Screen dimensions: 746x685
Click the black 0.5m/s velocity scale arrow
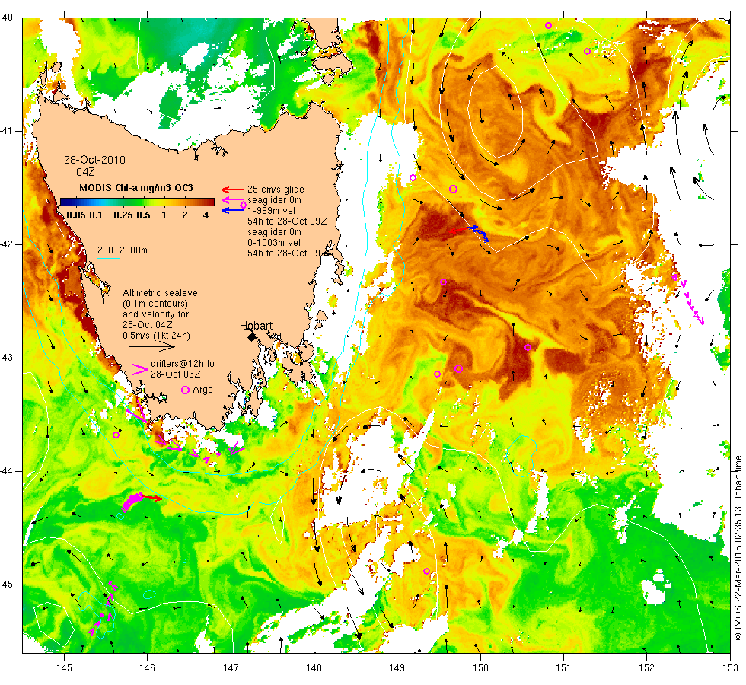pyautogui.click(x=152, y=346)
